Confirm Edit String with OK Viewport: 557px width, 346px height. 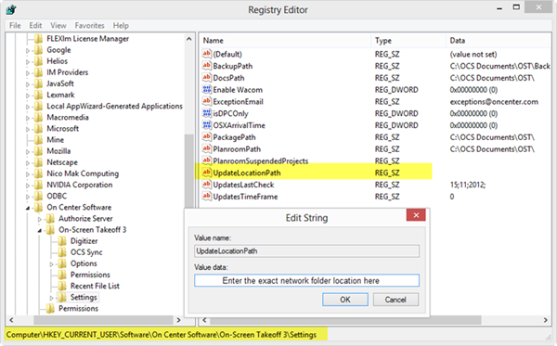click(345, 300)
